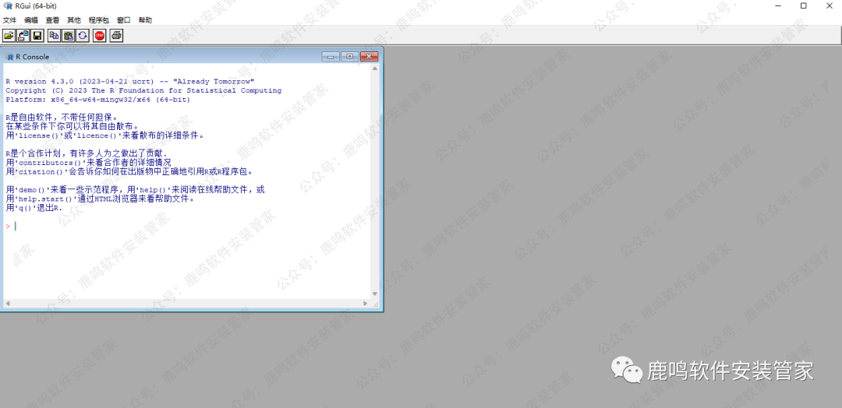Click the 'R是自由软件' text line
Viewport: 842px width, 408px height.
[x=62, y=118]
